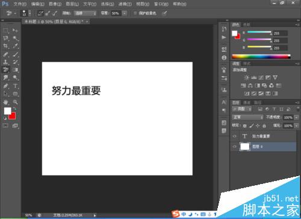Open the Actions panel play icon
Viewport: 301px width, 219px height.
[x=224, y=37]
